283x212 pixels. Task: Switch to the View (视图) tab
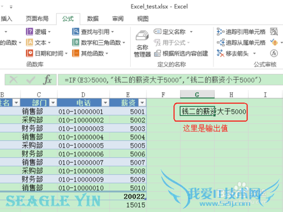pyautogui.click(x=143, y=19)
